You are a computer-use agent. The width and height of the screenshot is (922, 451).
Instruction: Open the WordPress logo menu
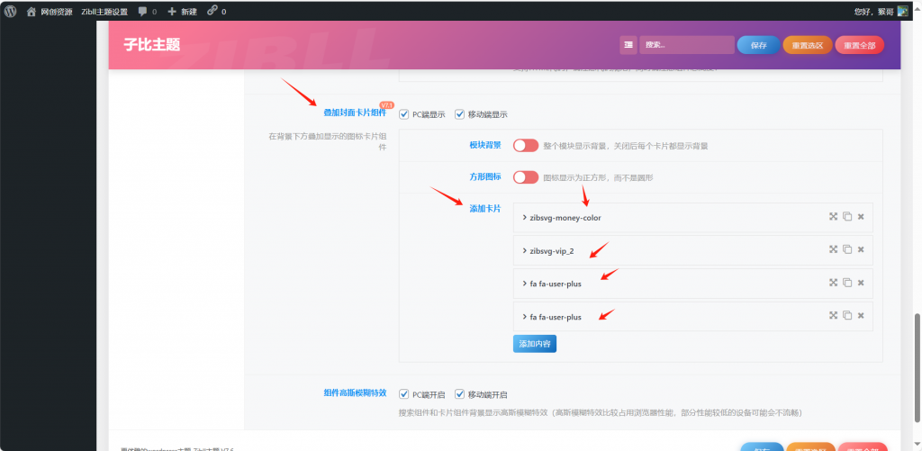[x=10, y=11]
